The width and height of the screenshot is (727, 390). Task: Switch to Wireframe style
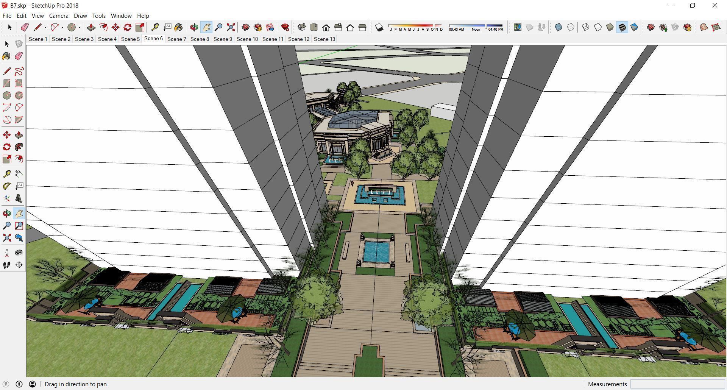[x=585, y=27]
